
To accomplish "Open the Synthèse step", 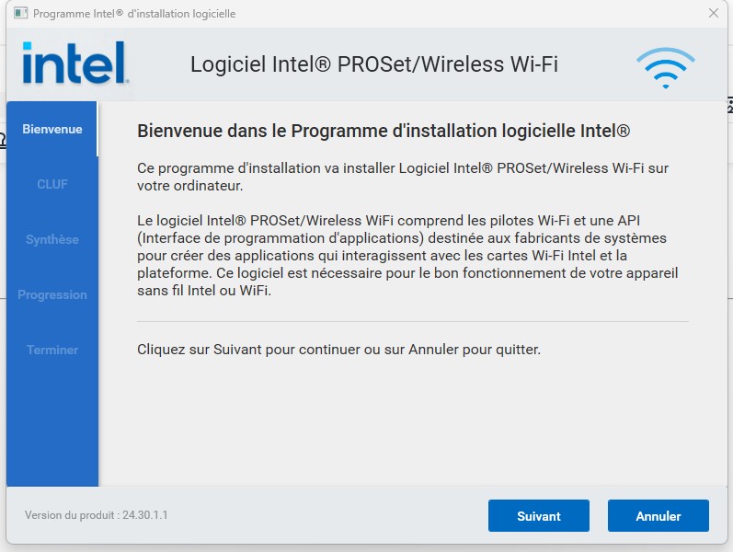I will 52,239.
